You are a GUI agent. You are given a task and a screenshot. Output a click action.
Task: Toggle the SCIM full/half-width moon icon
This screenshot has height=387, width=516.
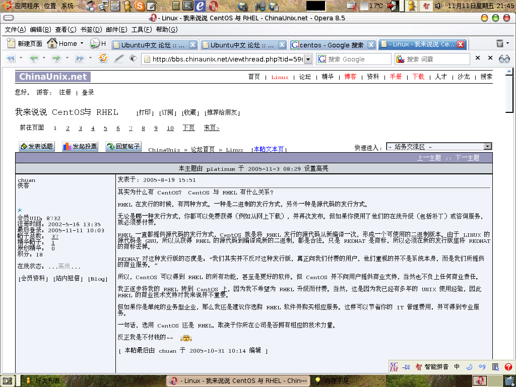pyautogui.click(x=470, y=367)
